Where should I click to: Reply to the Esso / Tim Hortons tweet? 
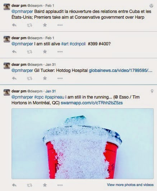14,185
